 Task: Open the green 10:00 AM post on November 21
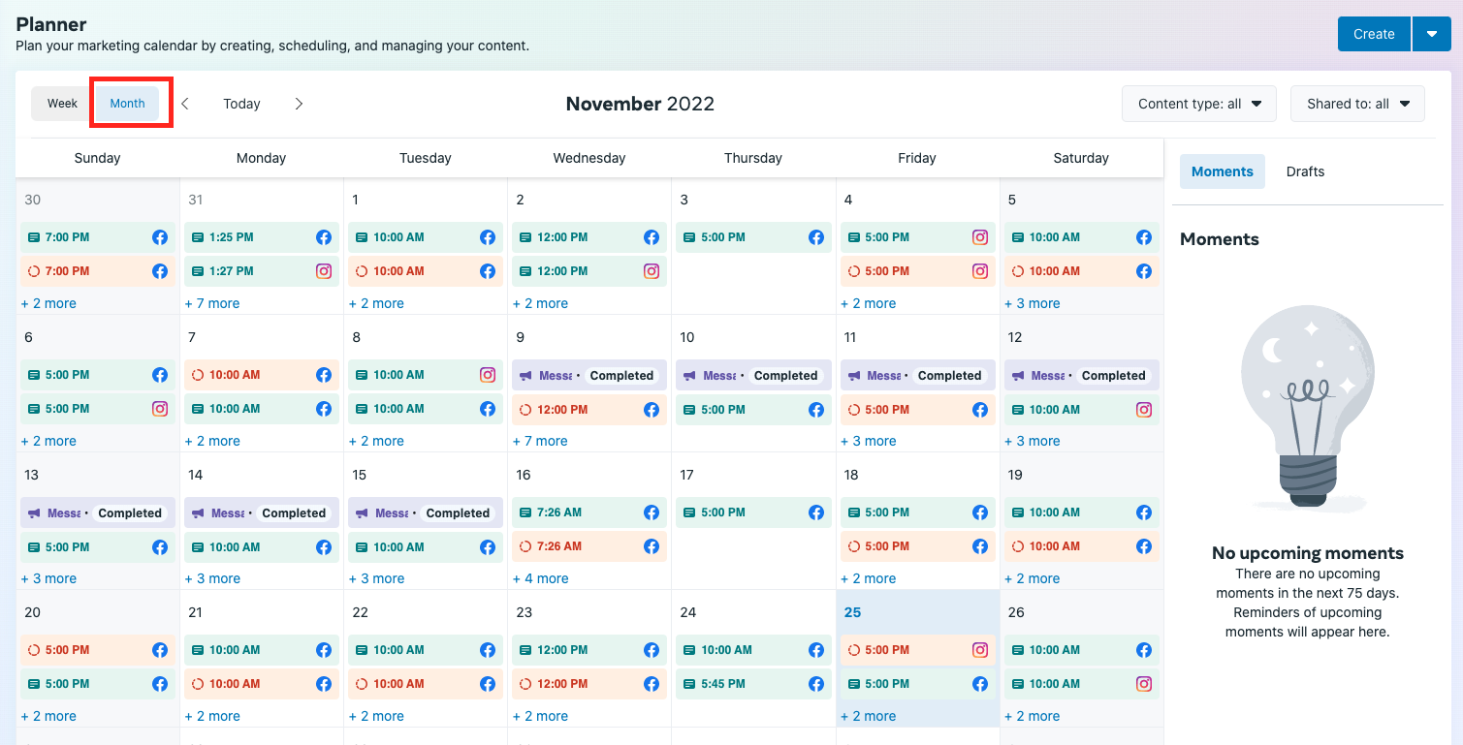pyautogui.click(x=262, y=650)
